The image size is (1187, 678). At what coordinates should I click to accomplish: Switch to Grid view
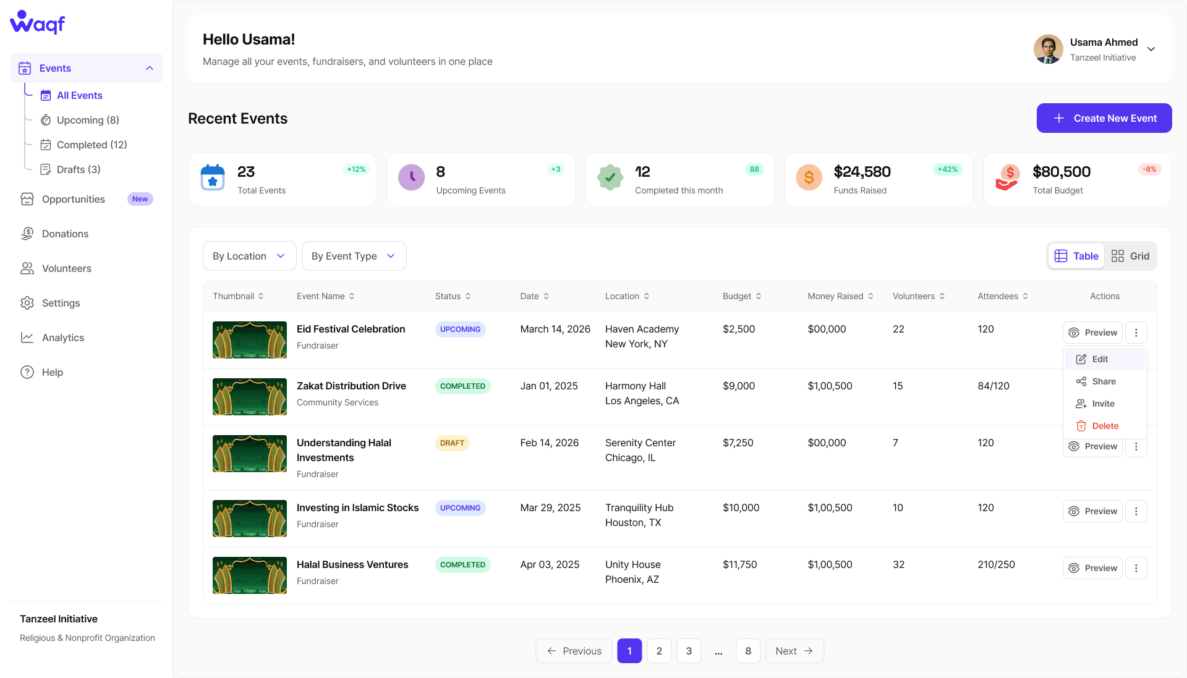[x=1130, y=256]
